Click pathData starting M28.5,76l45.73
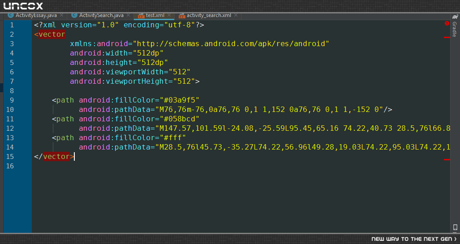Image resolution: width=460 pixels, height=244 pixels. [264, 147]
